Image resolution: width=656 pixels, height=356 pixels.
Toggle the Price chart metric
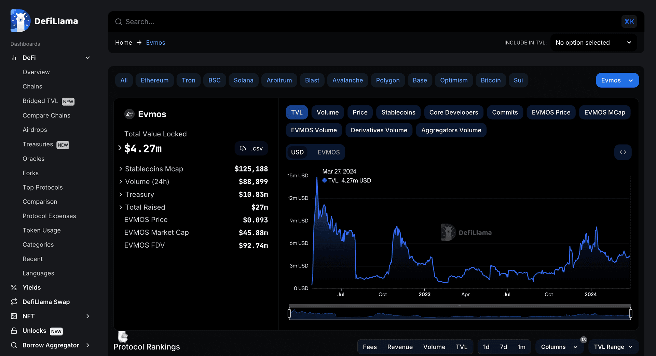(x=360, y=113)
